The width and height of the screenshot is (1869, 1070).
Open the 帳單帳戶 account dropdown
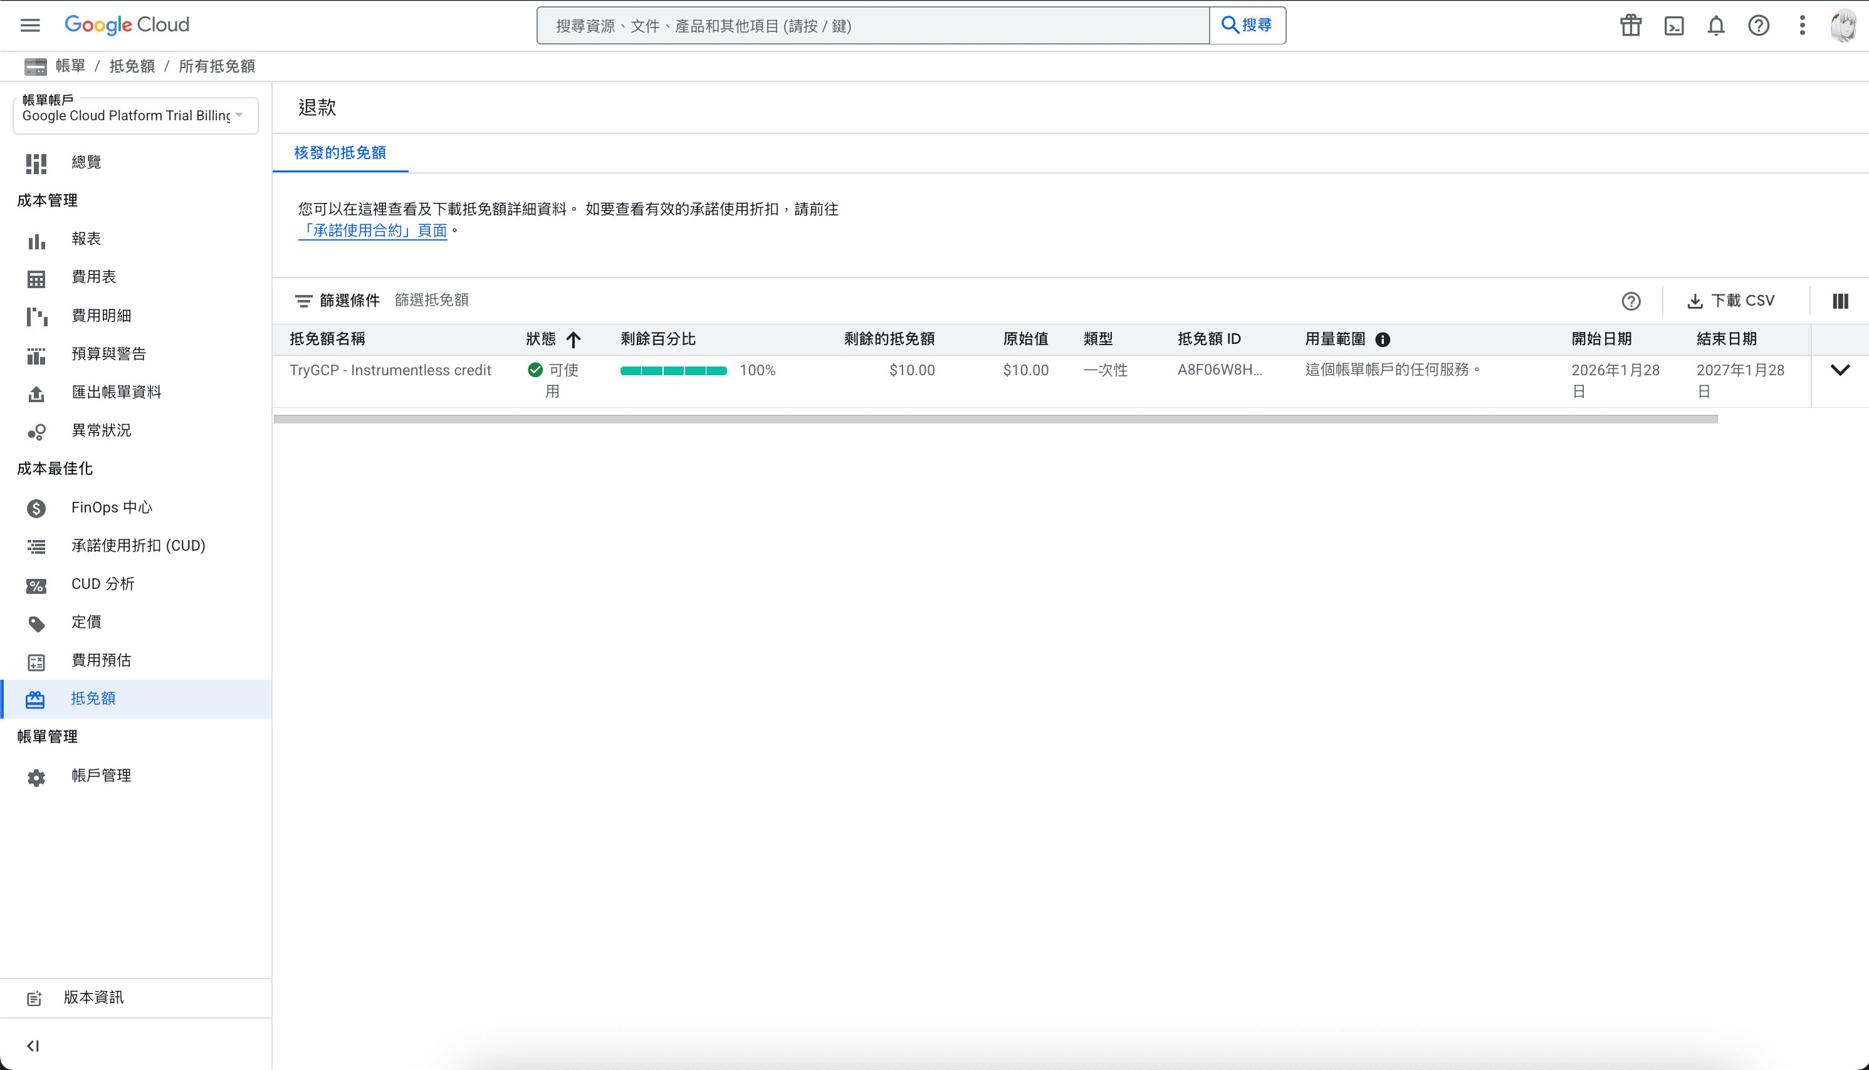click(135, 115)
